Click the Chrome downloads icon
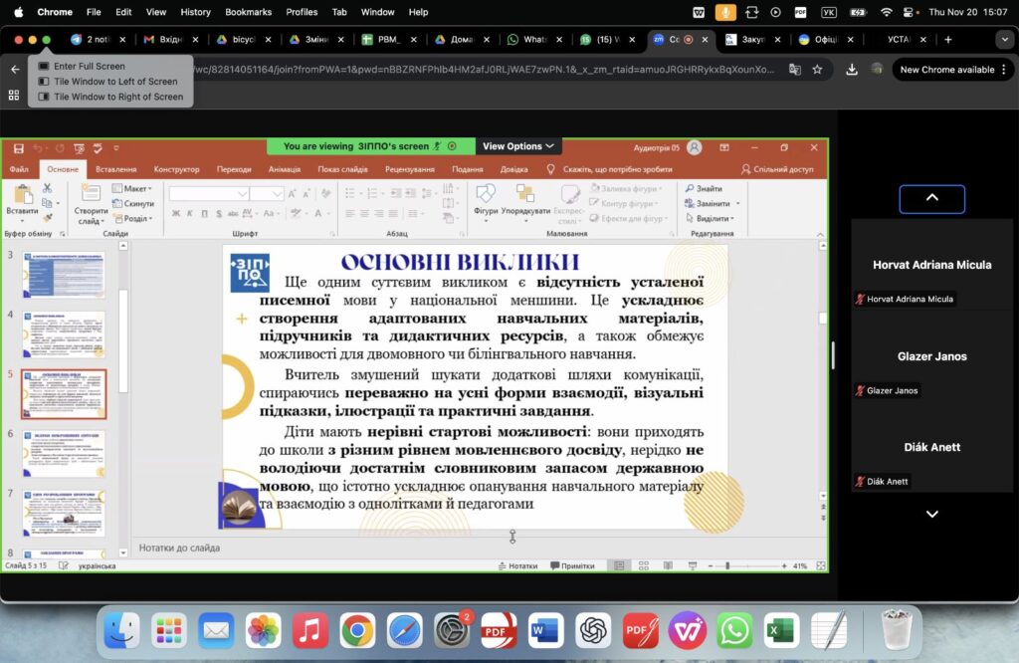Viewport: 1019px width, 663px height. (852, 70)
